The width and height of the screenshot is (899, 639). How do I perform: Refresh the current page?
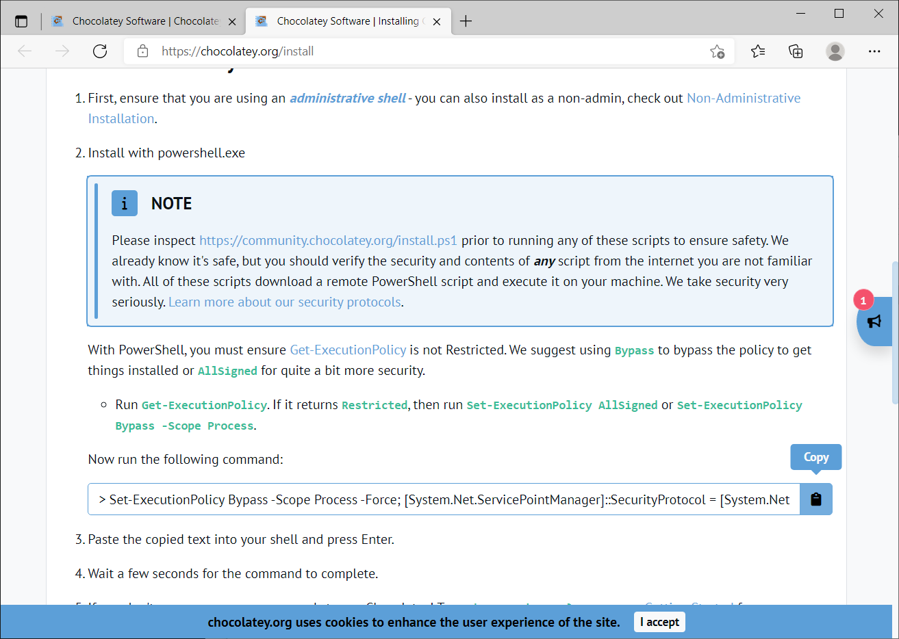pyautogui.click(x=100, y=51)
